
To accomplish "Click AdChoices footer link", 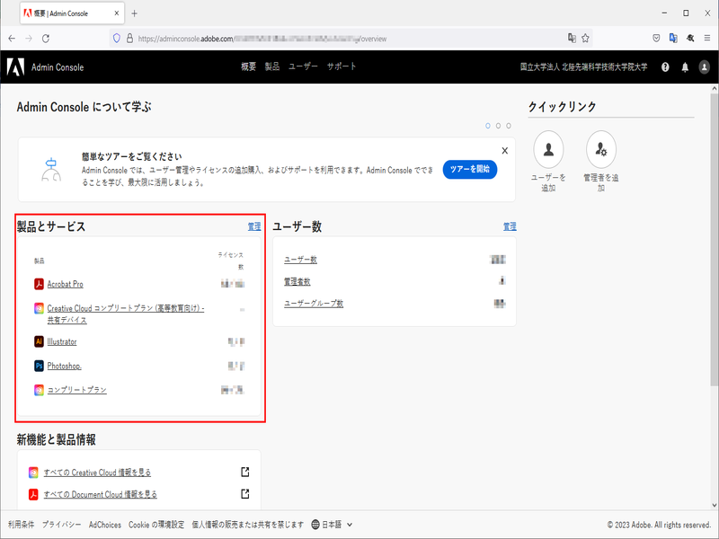I will pos(105,525).
